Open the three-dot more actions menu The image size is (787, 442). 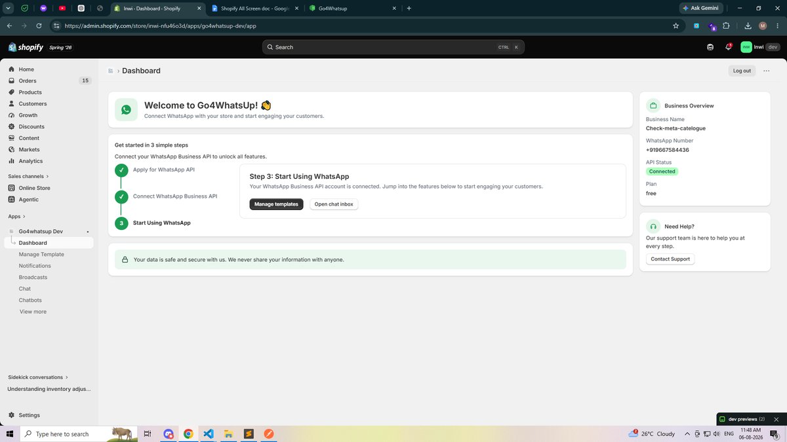pyautogui.click(x=766, y=71)
